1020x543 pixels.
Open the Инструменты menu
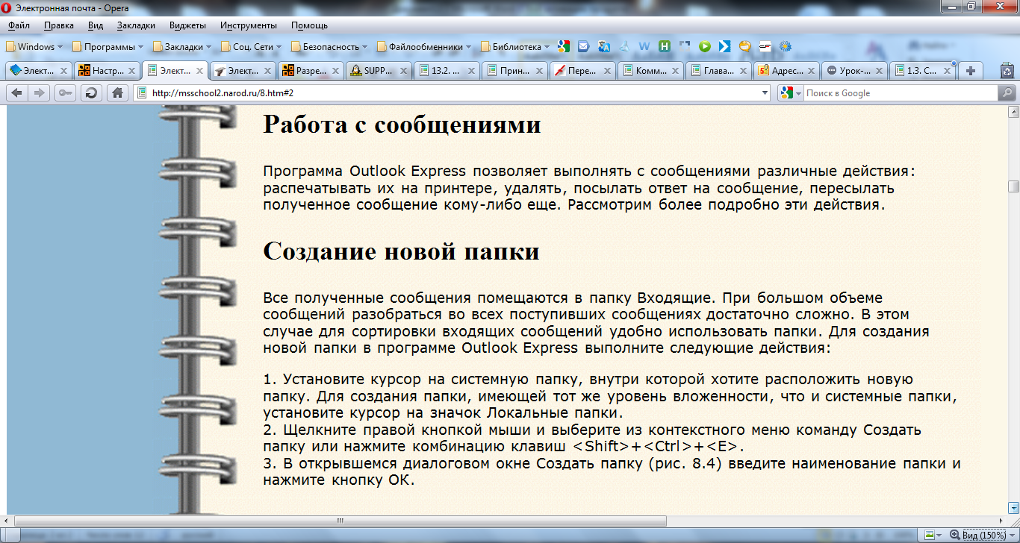pyautogui.click(x=249, y=25)
